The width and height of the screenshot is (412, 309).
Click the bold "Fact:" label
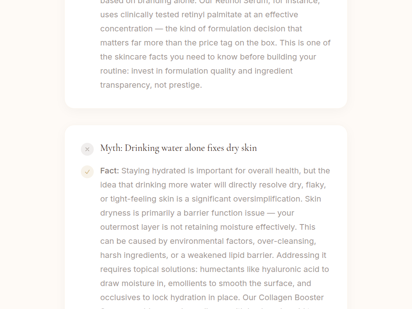109,171
